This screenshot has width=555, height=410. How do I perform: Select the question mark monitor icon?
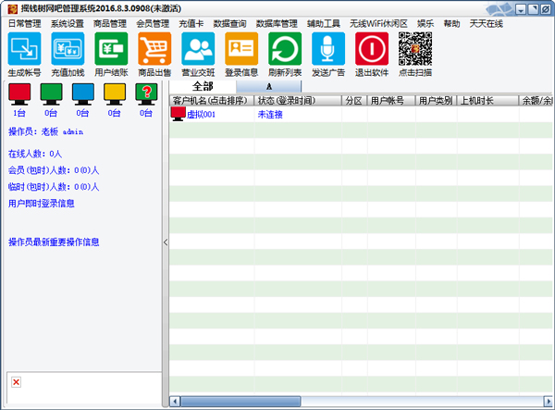(146, 94)
